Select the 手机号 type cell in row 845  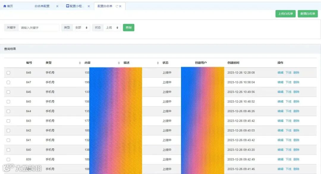pyautogui.click(x=50, y=101)
